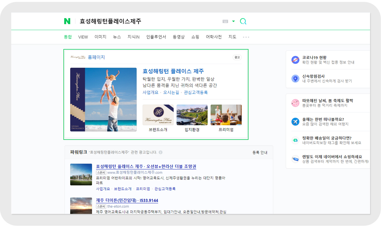Open 사업개요 sublink in 파워링크 listing
This screenshot has width=381, height=229.
point(103,189)
